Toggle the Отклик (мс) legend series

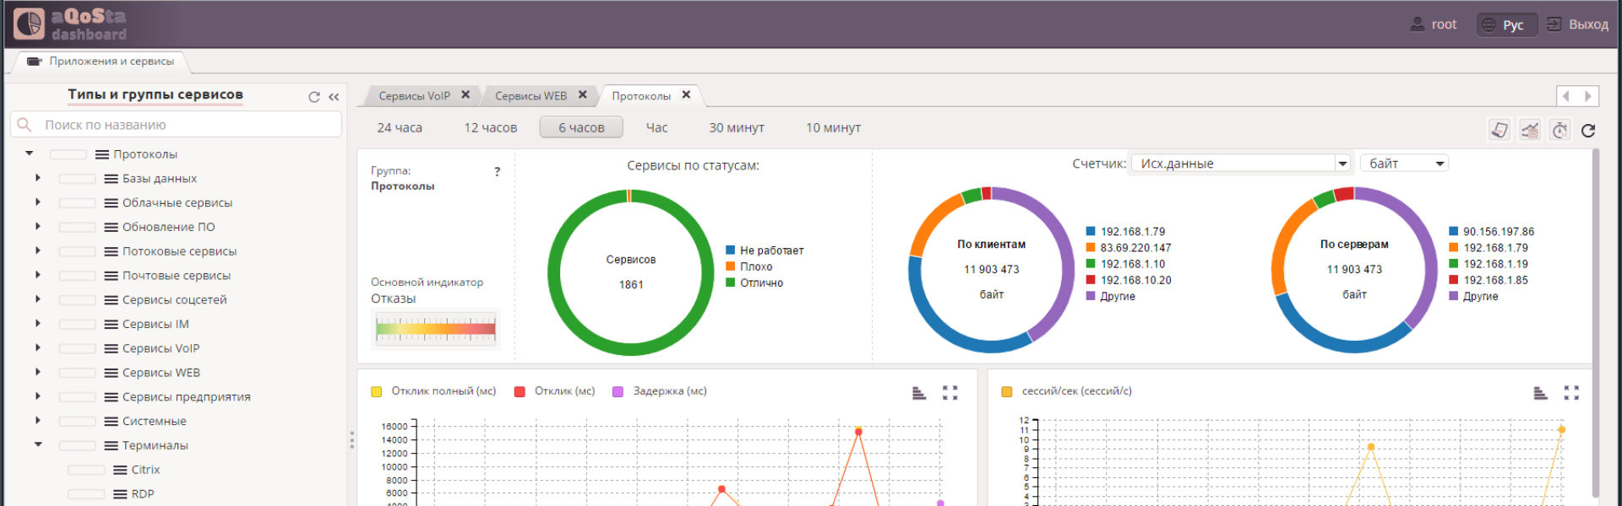(x=555, y=391)
